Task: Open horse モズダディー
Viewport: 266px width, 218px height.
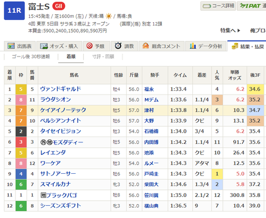Action: click(68, 142)
